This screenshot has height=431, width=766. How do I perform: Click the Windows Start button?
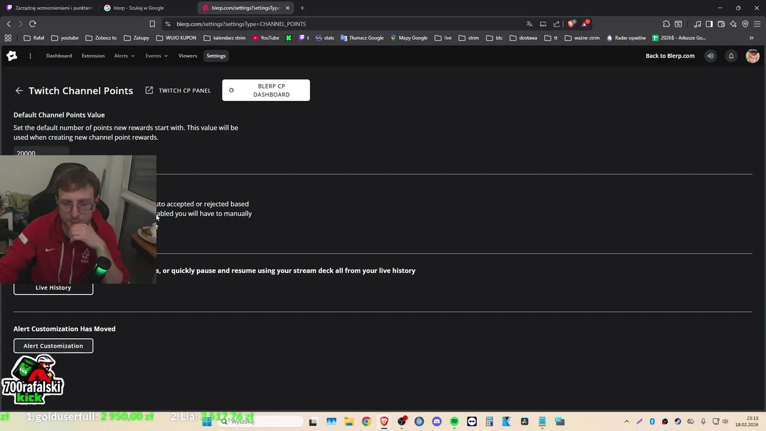[207, 421]
